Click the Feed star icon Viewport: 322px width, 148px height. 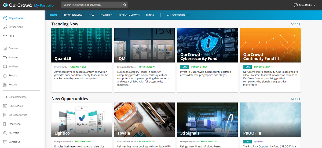(x=5, y=36)
